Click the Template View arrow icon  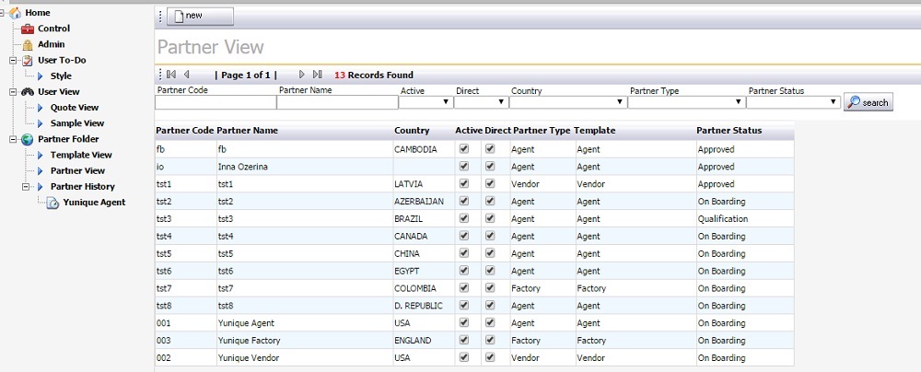40,155
